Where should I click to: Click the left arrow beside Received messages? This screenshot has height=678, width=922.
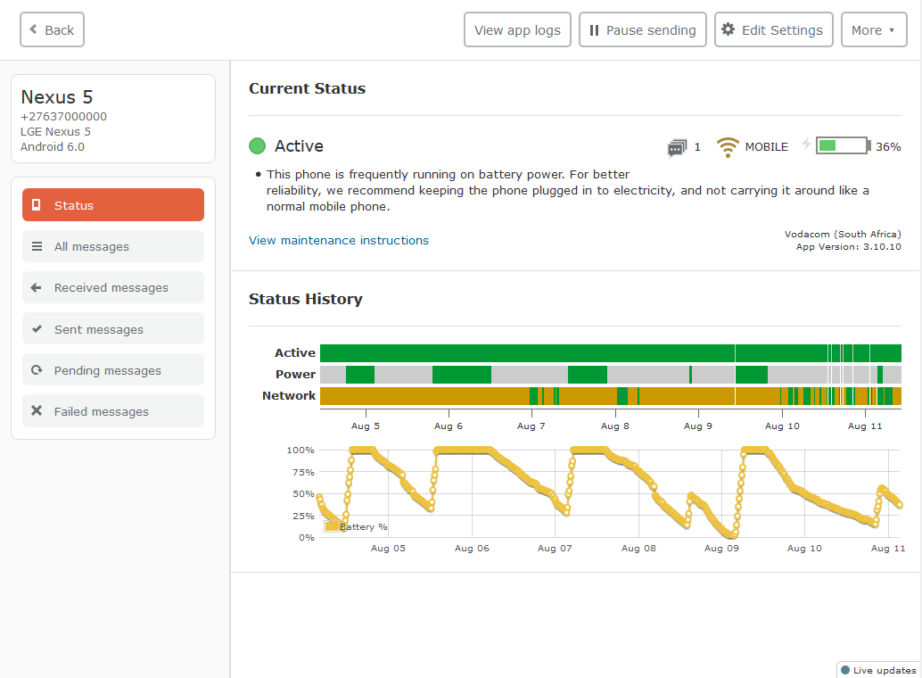click(x=36, y=287)
